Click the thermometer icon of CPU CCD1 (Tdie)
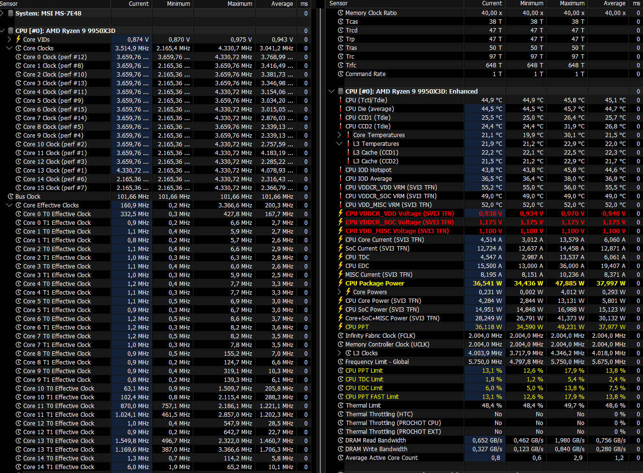643x473 pixels. click(x=341, y=117)
